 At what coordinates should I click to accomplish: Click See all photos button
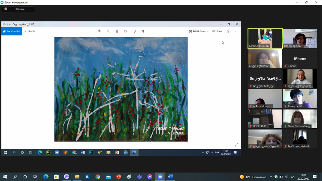click(12, 31)
